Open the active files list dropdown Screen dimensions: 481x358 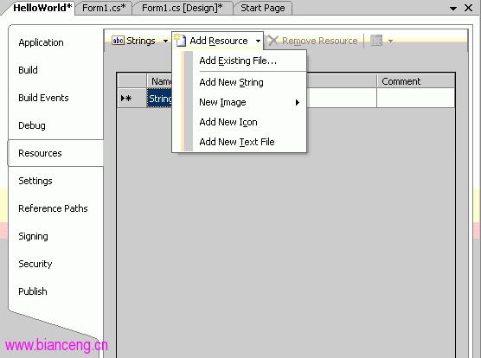click(x=453, y=9)
